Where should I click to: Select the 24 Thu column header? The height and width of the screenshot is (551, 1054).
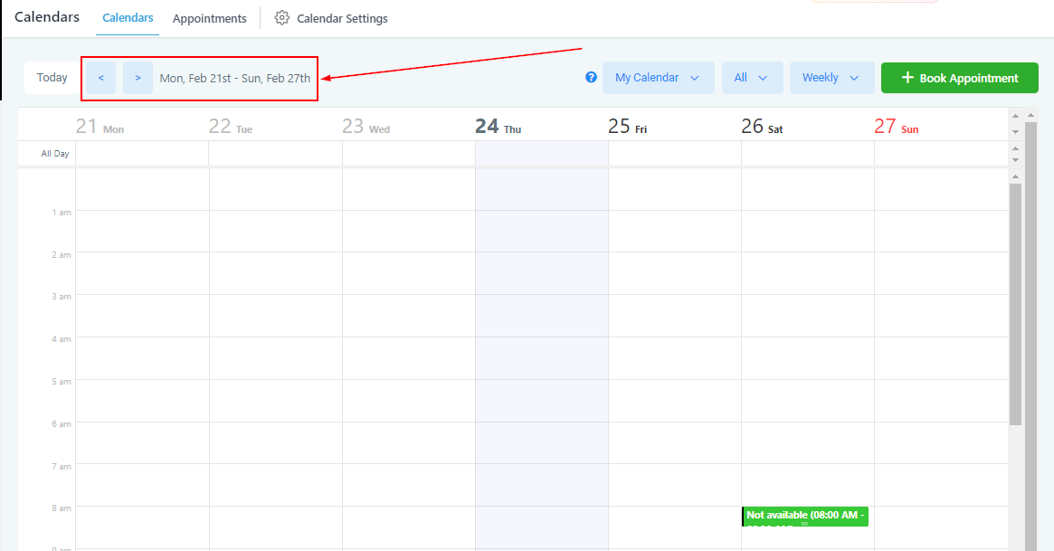coord(498,127)
